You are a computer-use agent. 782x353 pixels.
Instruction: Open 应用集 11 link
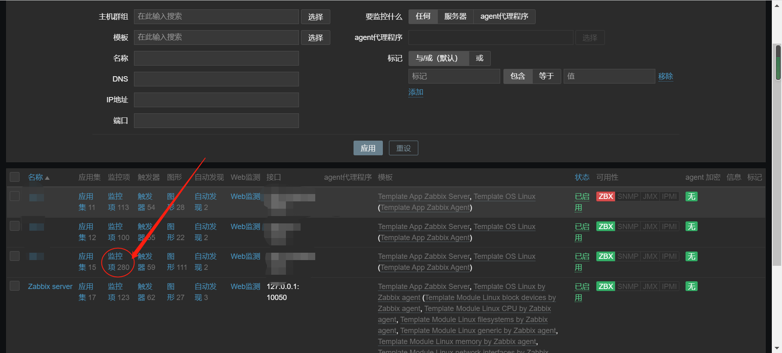86,202
